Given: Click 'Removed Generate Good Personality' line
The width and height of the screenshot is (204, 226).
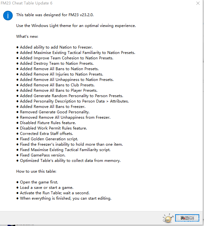Looking at the screenshot, I should point(55,112).
